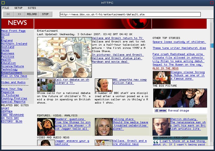Open the Politics section link
This screenshot has width=215, height=151.
[x=8, y=57]
